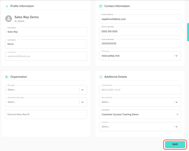The width and height of the screenshot is (189, 151).
Task: Expand the Location dropdown
Action: 140,127
